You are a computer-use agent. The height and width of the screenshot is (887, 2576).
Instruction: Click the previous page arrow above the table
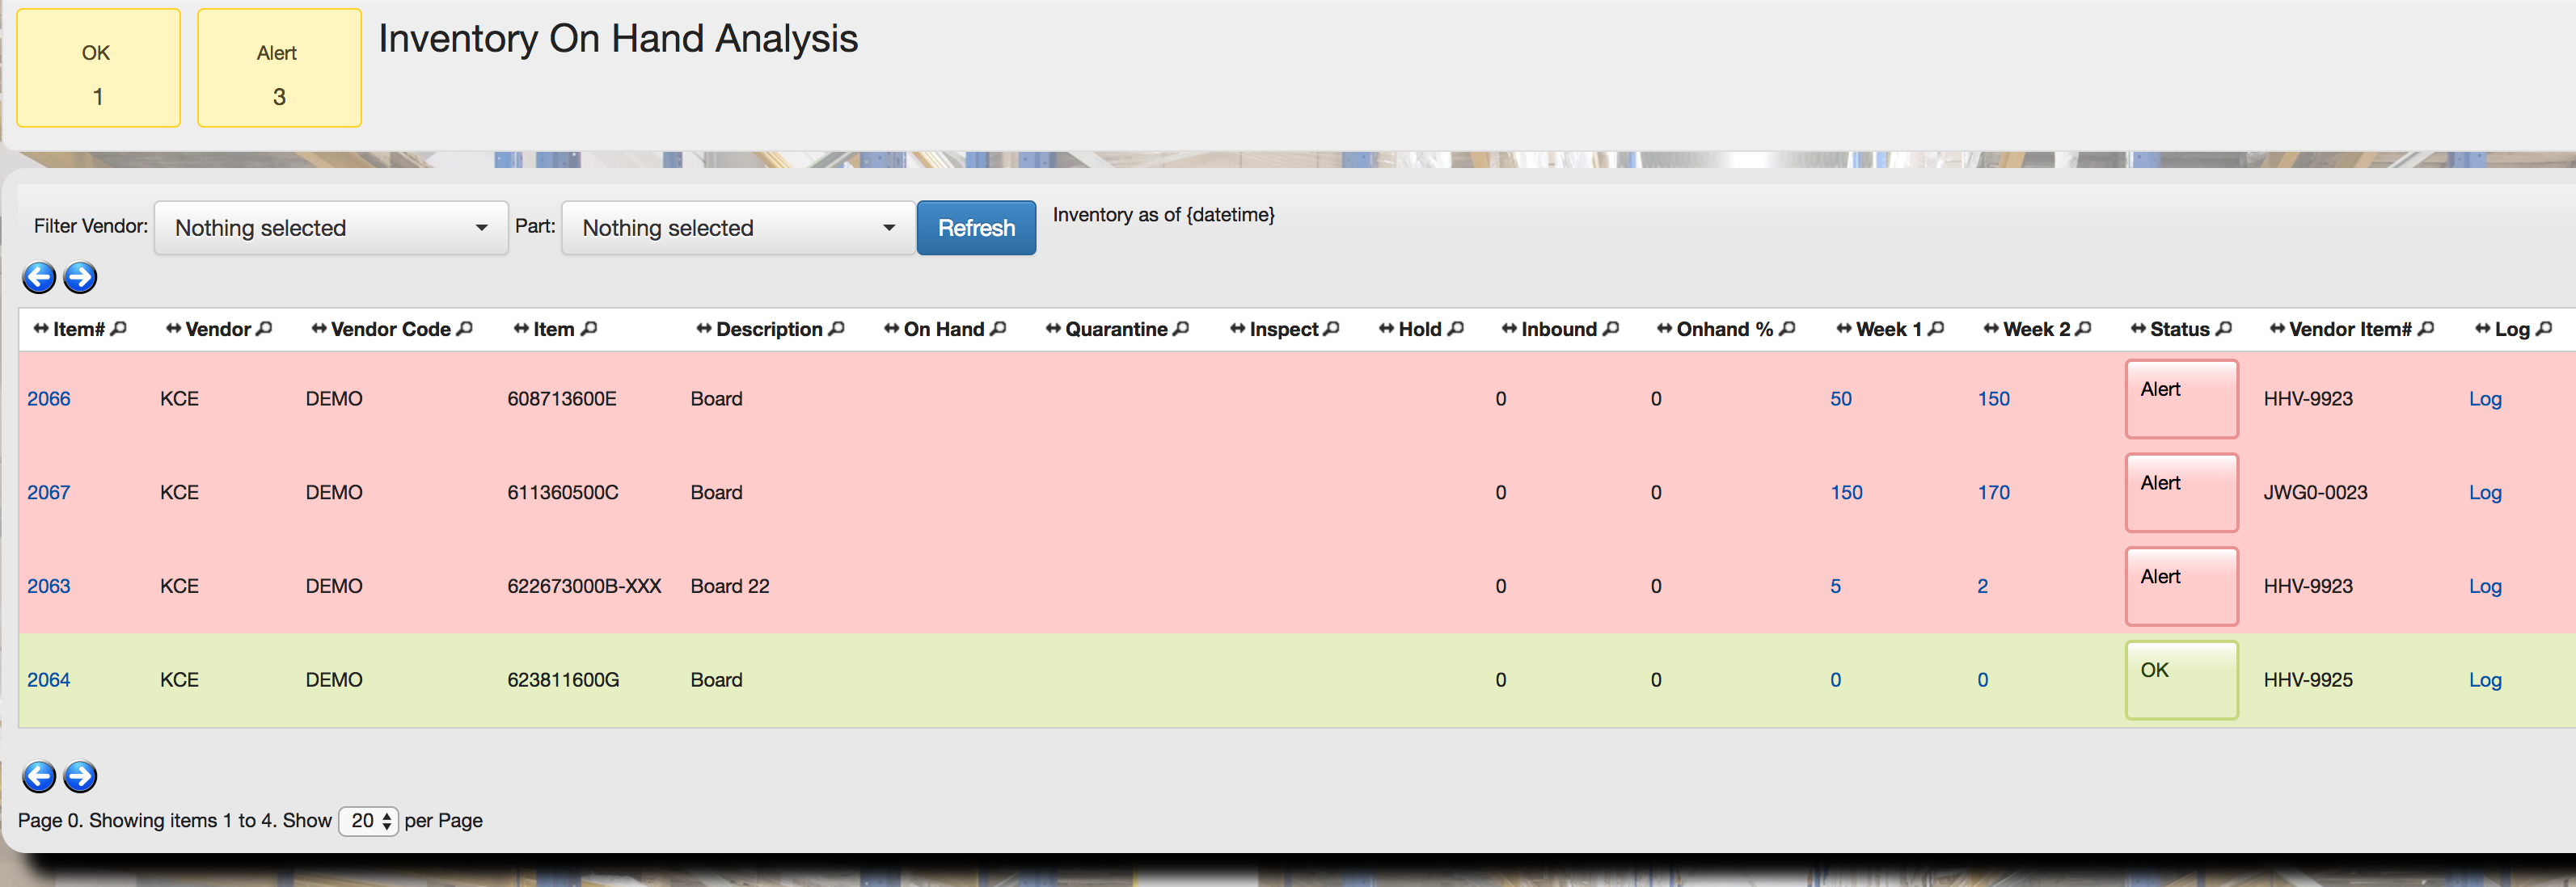click(x=39, y=277)
